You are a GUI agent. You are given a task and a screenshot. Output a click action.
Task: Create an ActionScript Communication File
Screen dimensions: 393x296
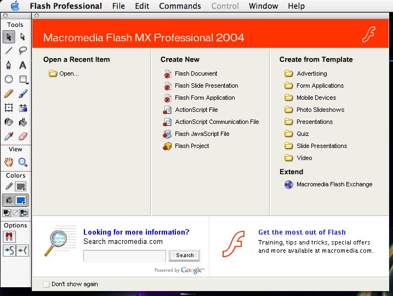click(211, 122)
